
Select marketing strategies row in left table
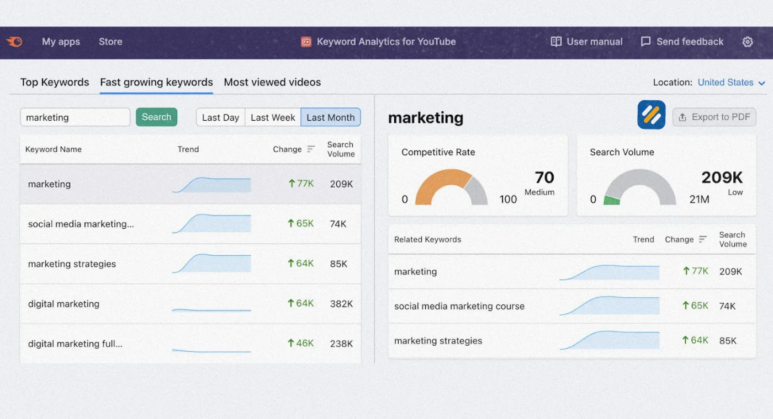pos(190,264)
